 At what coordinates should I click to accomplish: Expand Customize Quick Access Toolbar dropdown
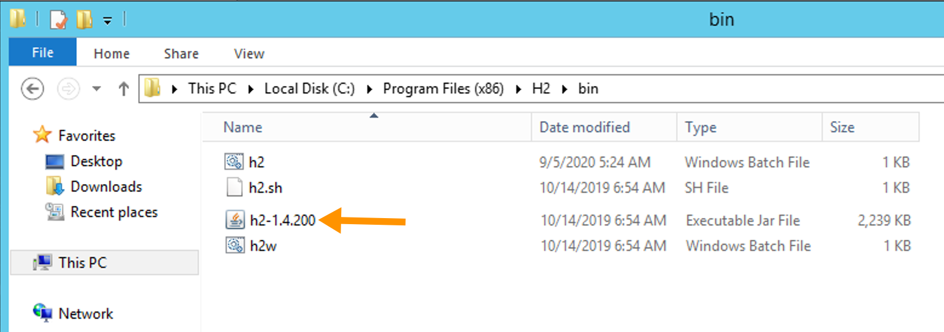[107, 21]
